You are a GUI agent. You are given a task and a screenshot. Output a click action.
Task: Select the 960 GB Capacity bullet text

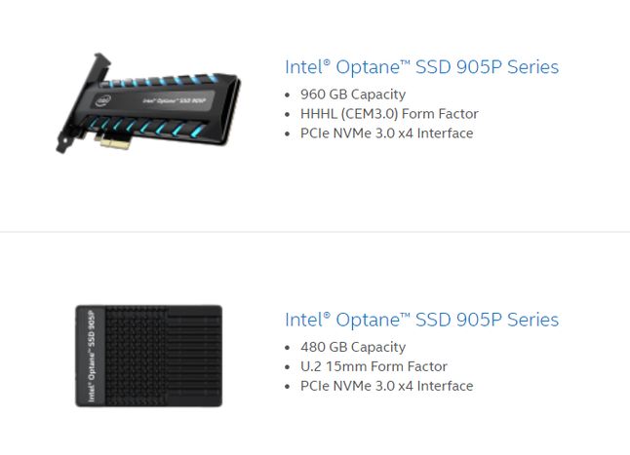353,95
